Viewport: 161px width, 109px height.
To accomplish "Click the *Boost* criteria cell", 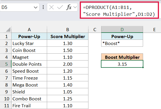I will click(x=122, y=43).
